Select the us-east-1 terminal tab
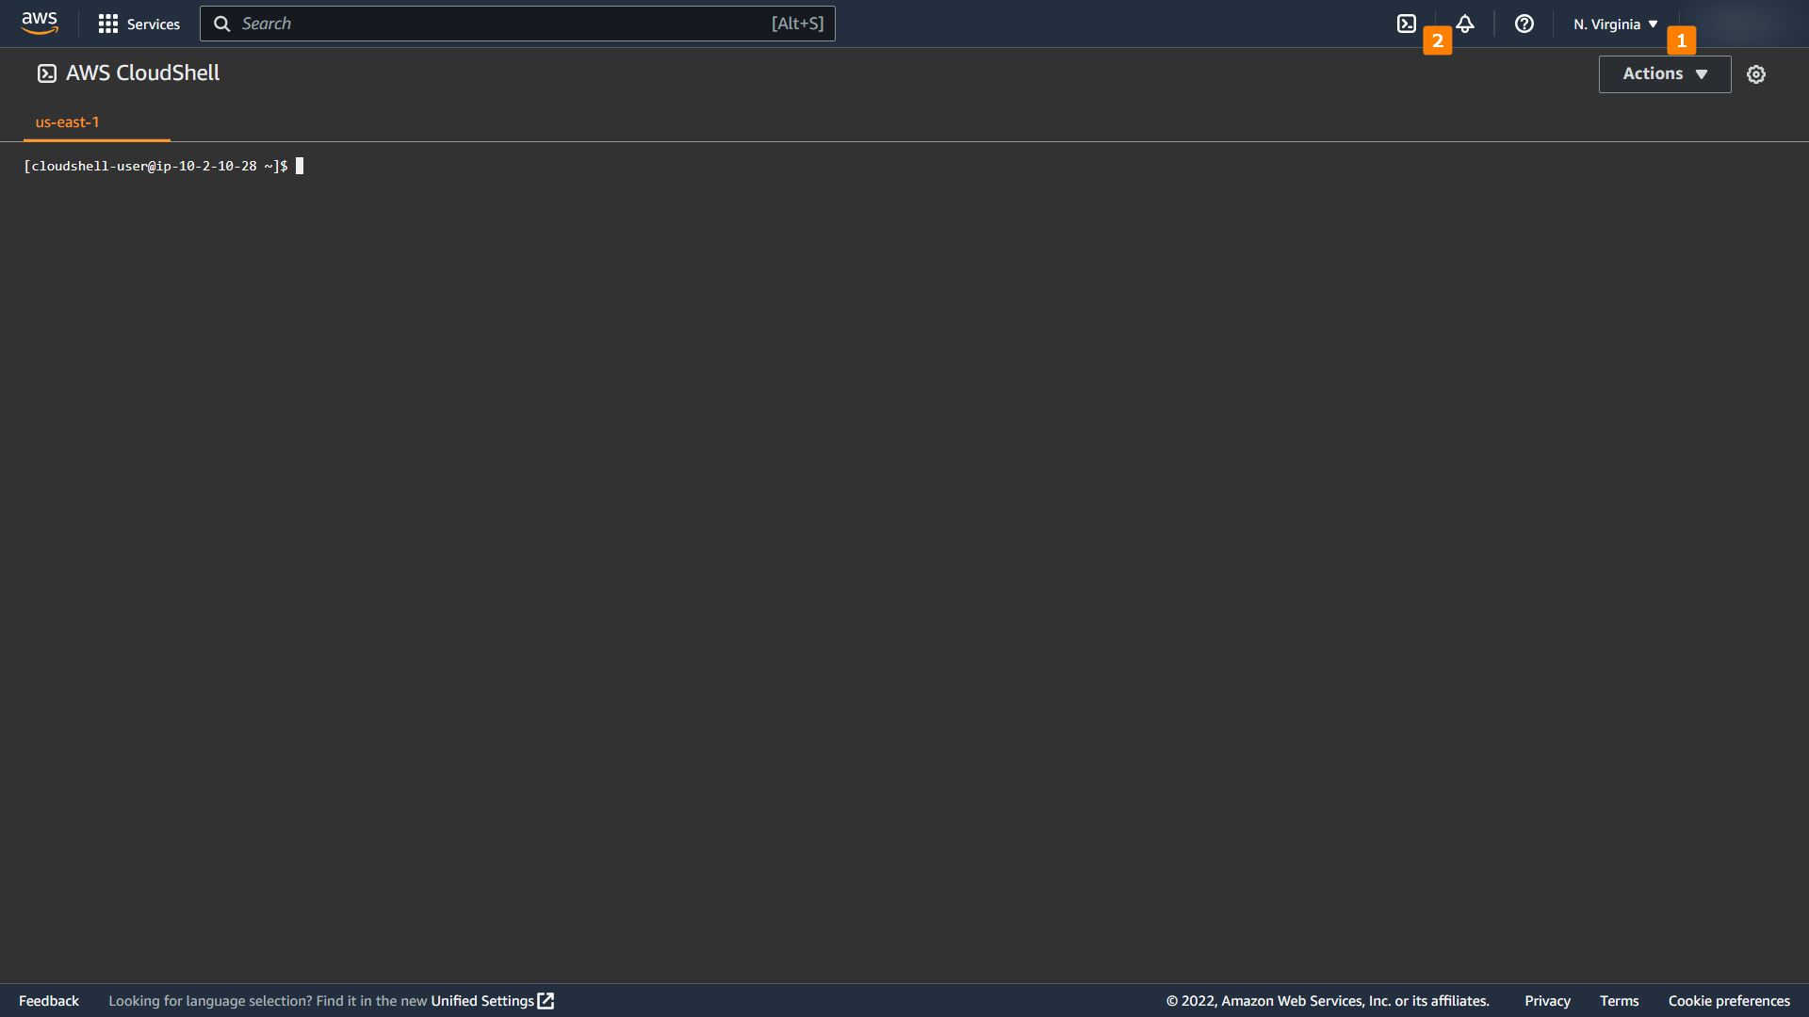This screenshot has height=1017, width=1809. (x=67, y=122)
